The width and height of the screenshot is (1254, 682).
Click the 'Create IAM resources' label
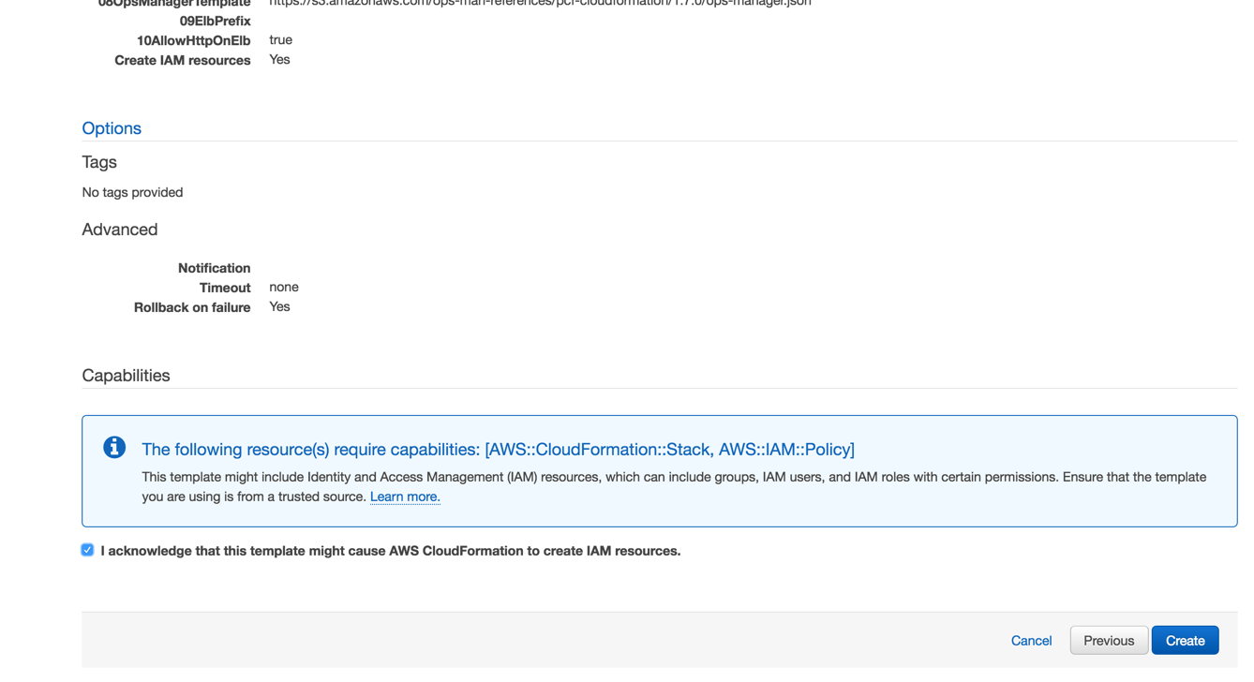tap(183, 60)
